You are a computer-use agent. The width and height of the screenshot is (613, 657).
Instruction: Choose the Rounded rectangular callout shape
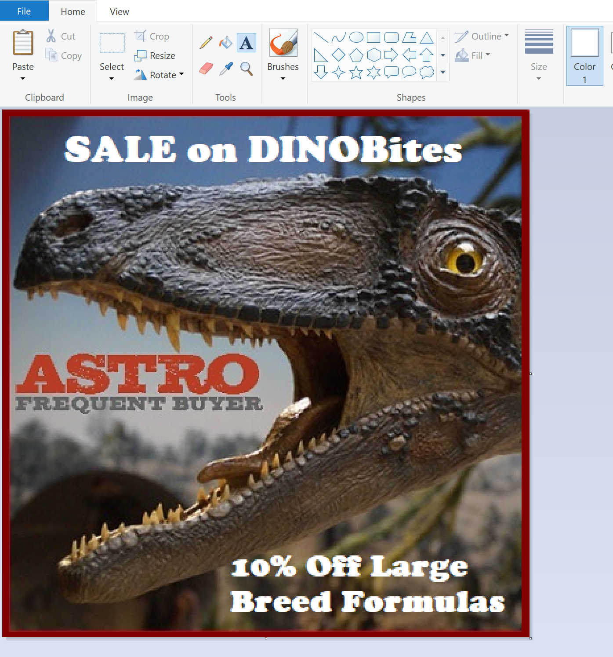coord(392,72)
